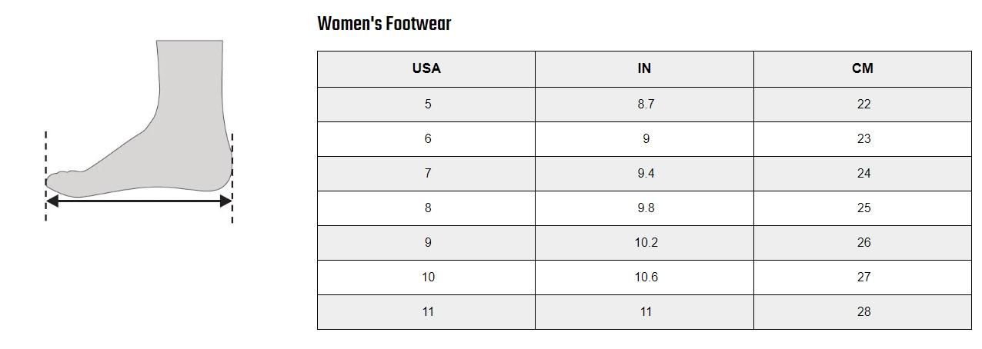The image size is (982, 349).
Task: Select USA size 5 cell
Action: (x=426, y=105)
